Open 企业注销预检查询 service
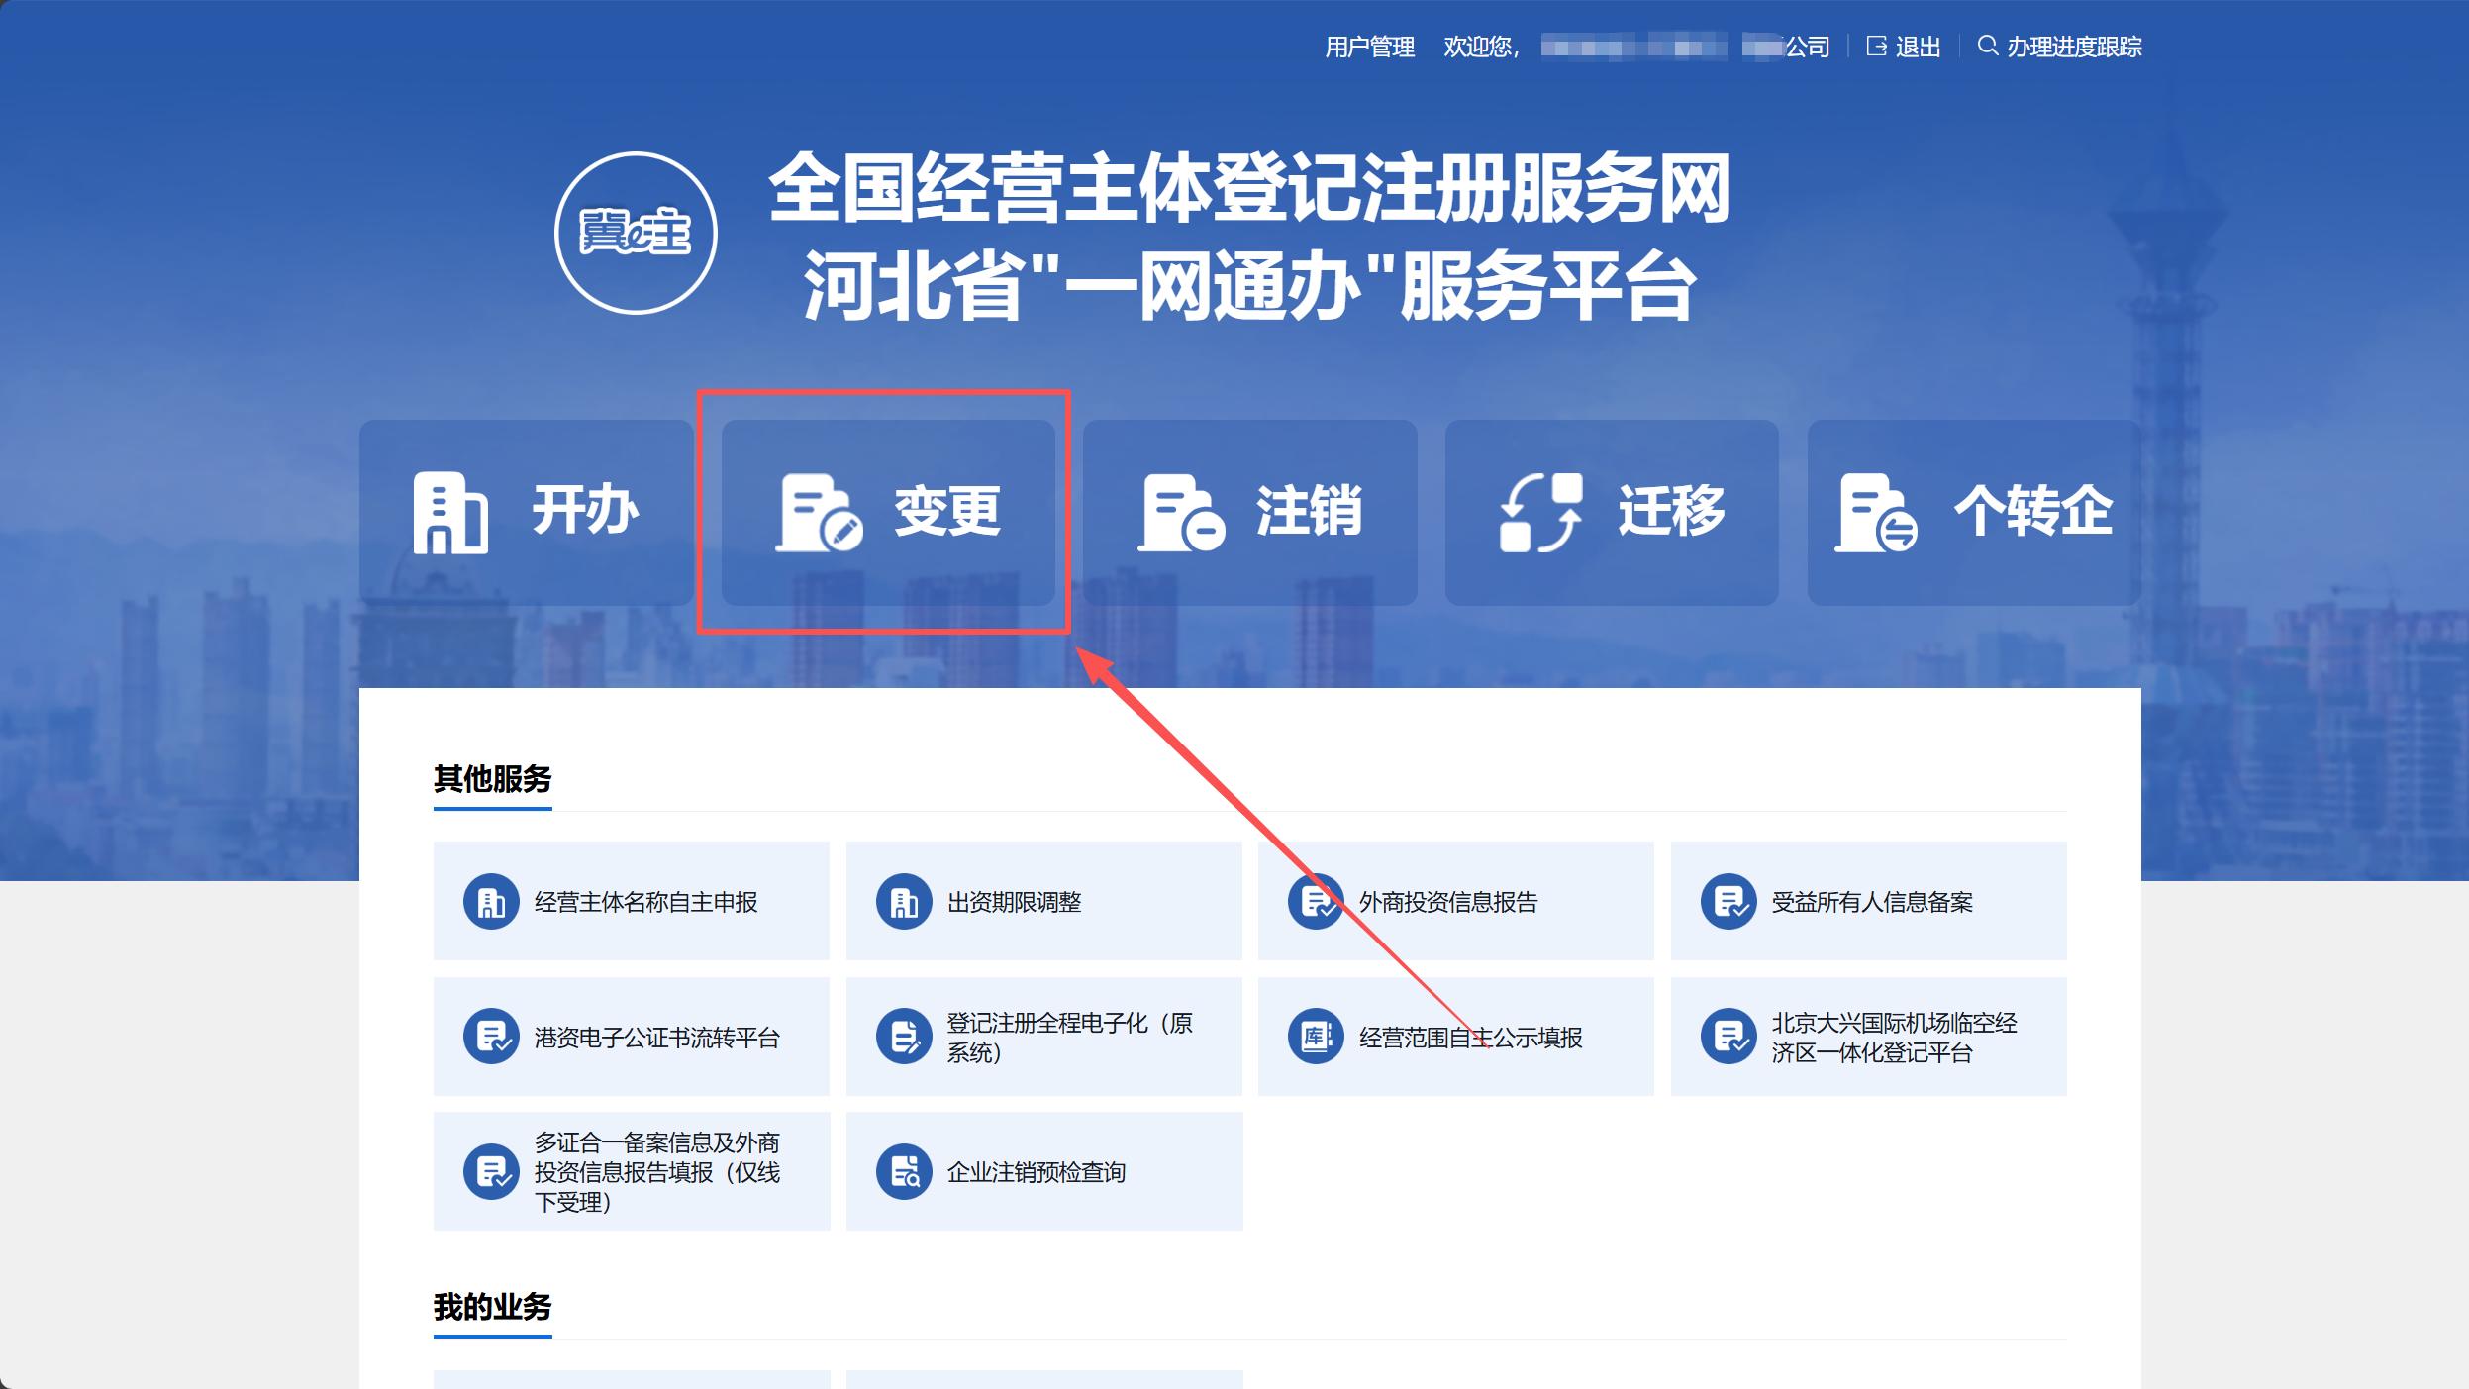 coord(1044,1172)
